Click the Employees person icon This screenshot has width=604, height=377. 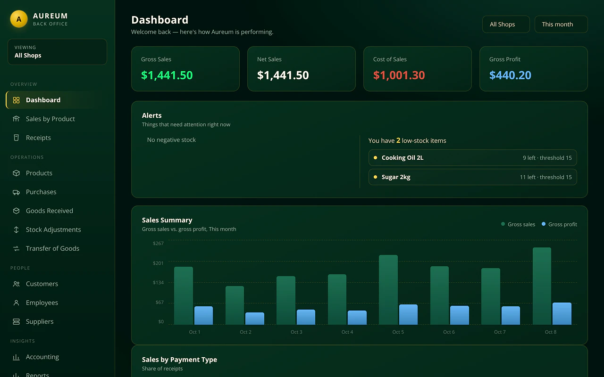[x=16, y=303]
